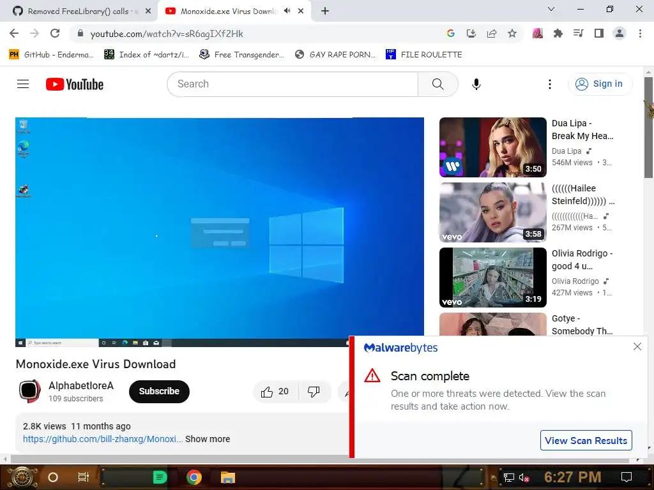Viewport: 654px width, 490px height.
Task: Open YouTube settings three-dot menu
Action: [550, 84]
